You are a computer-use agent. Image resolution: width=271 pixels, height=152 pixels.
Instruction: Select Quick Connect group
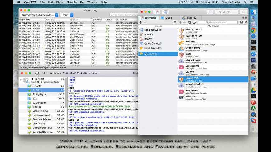(158, 43)
